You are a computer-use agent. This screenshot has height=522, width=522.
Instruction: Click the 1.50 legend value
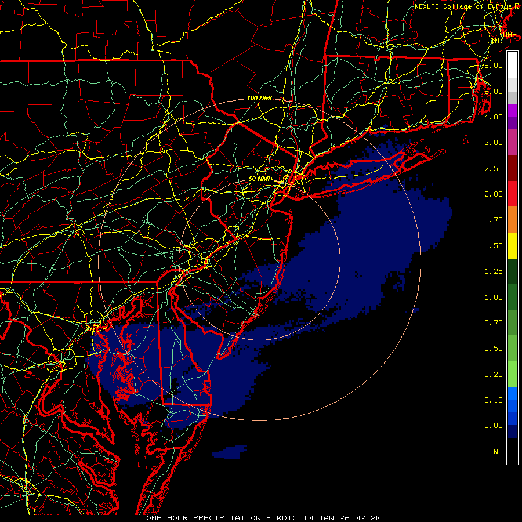(x=494, y=246)
